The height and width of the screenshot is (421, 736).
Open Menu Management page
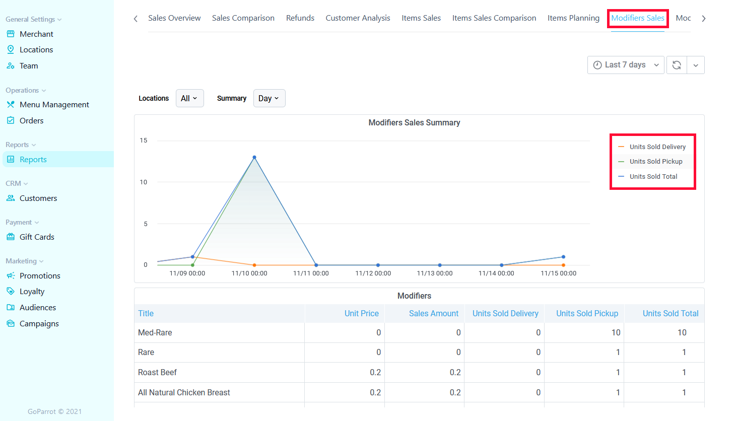pyautogui.click(x=54, y=104)
